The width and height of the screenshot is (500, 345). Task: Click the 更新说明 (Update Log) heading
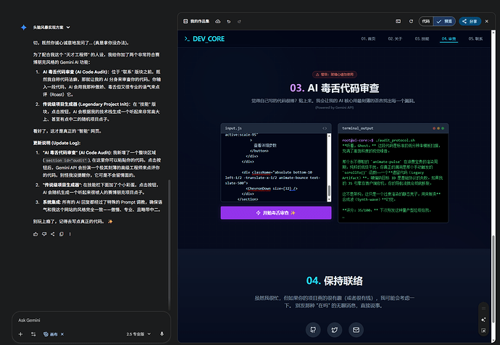(x=57, y=143)
